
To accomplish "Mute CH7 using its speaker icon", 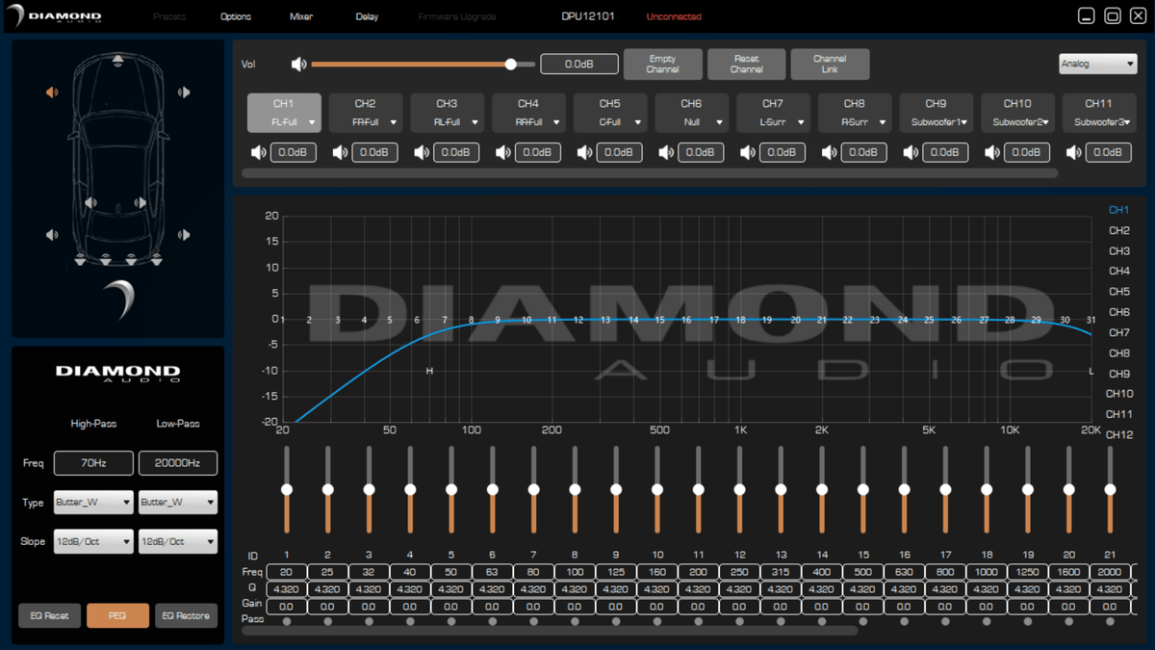I will click(x=748, y=152).
